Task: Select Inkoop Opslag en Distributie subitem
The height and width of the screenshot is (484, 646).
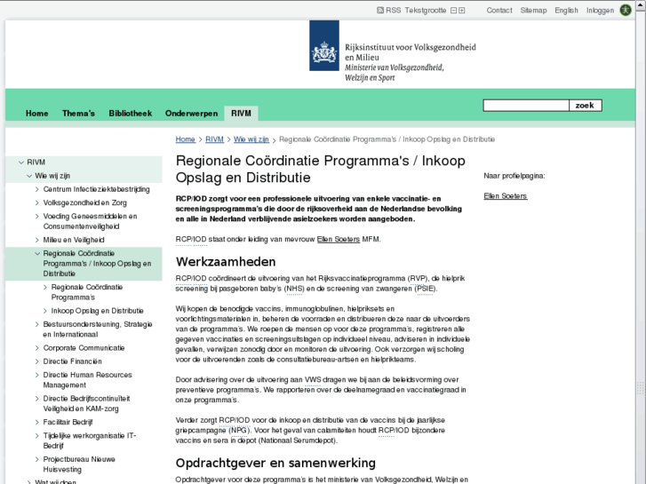Action: tap(97, 311)
